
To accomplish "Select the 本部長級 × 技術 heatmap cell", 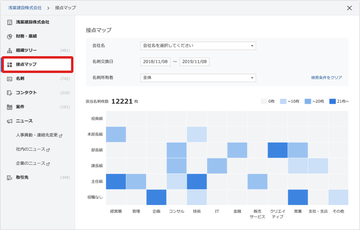I will coord(197,134).
